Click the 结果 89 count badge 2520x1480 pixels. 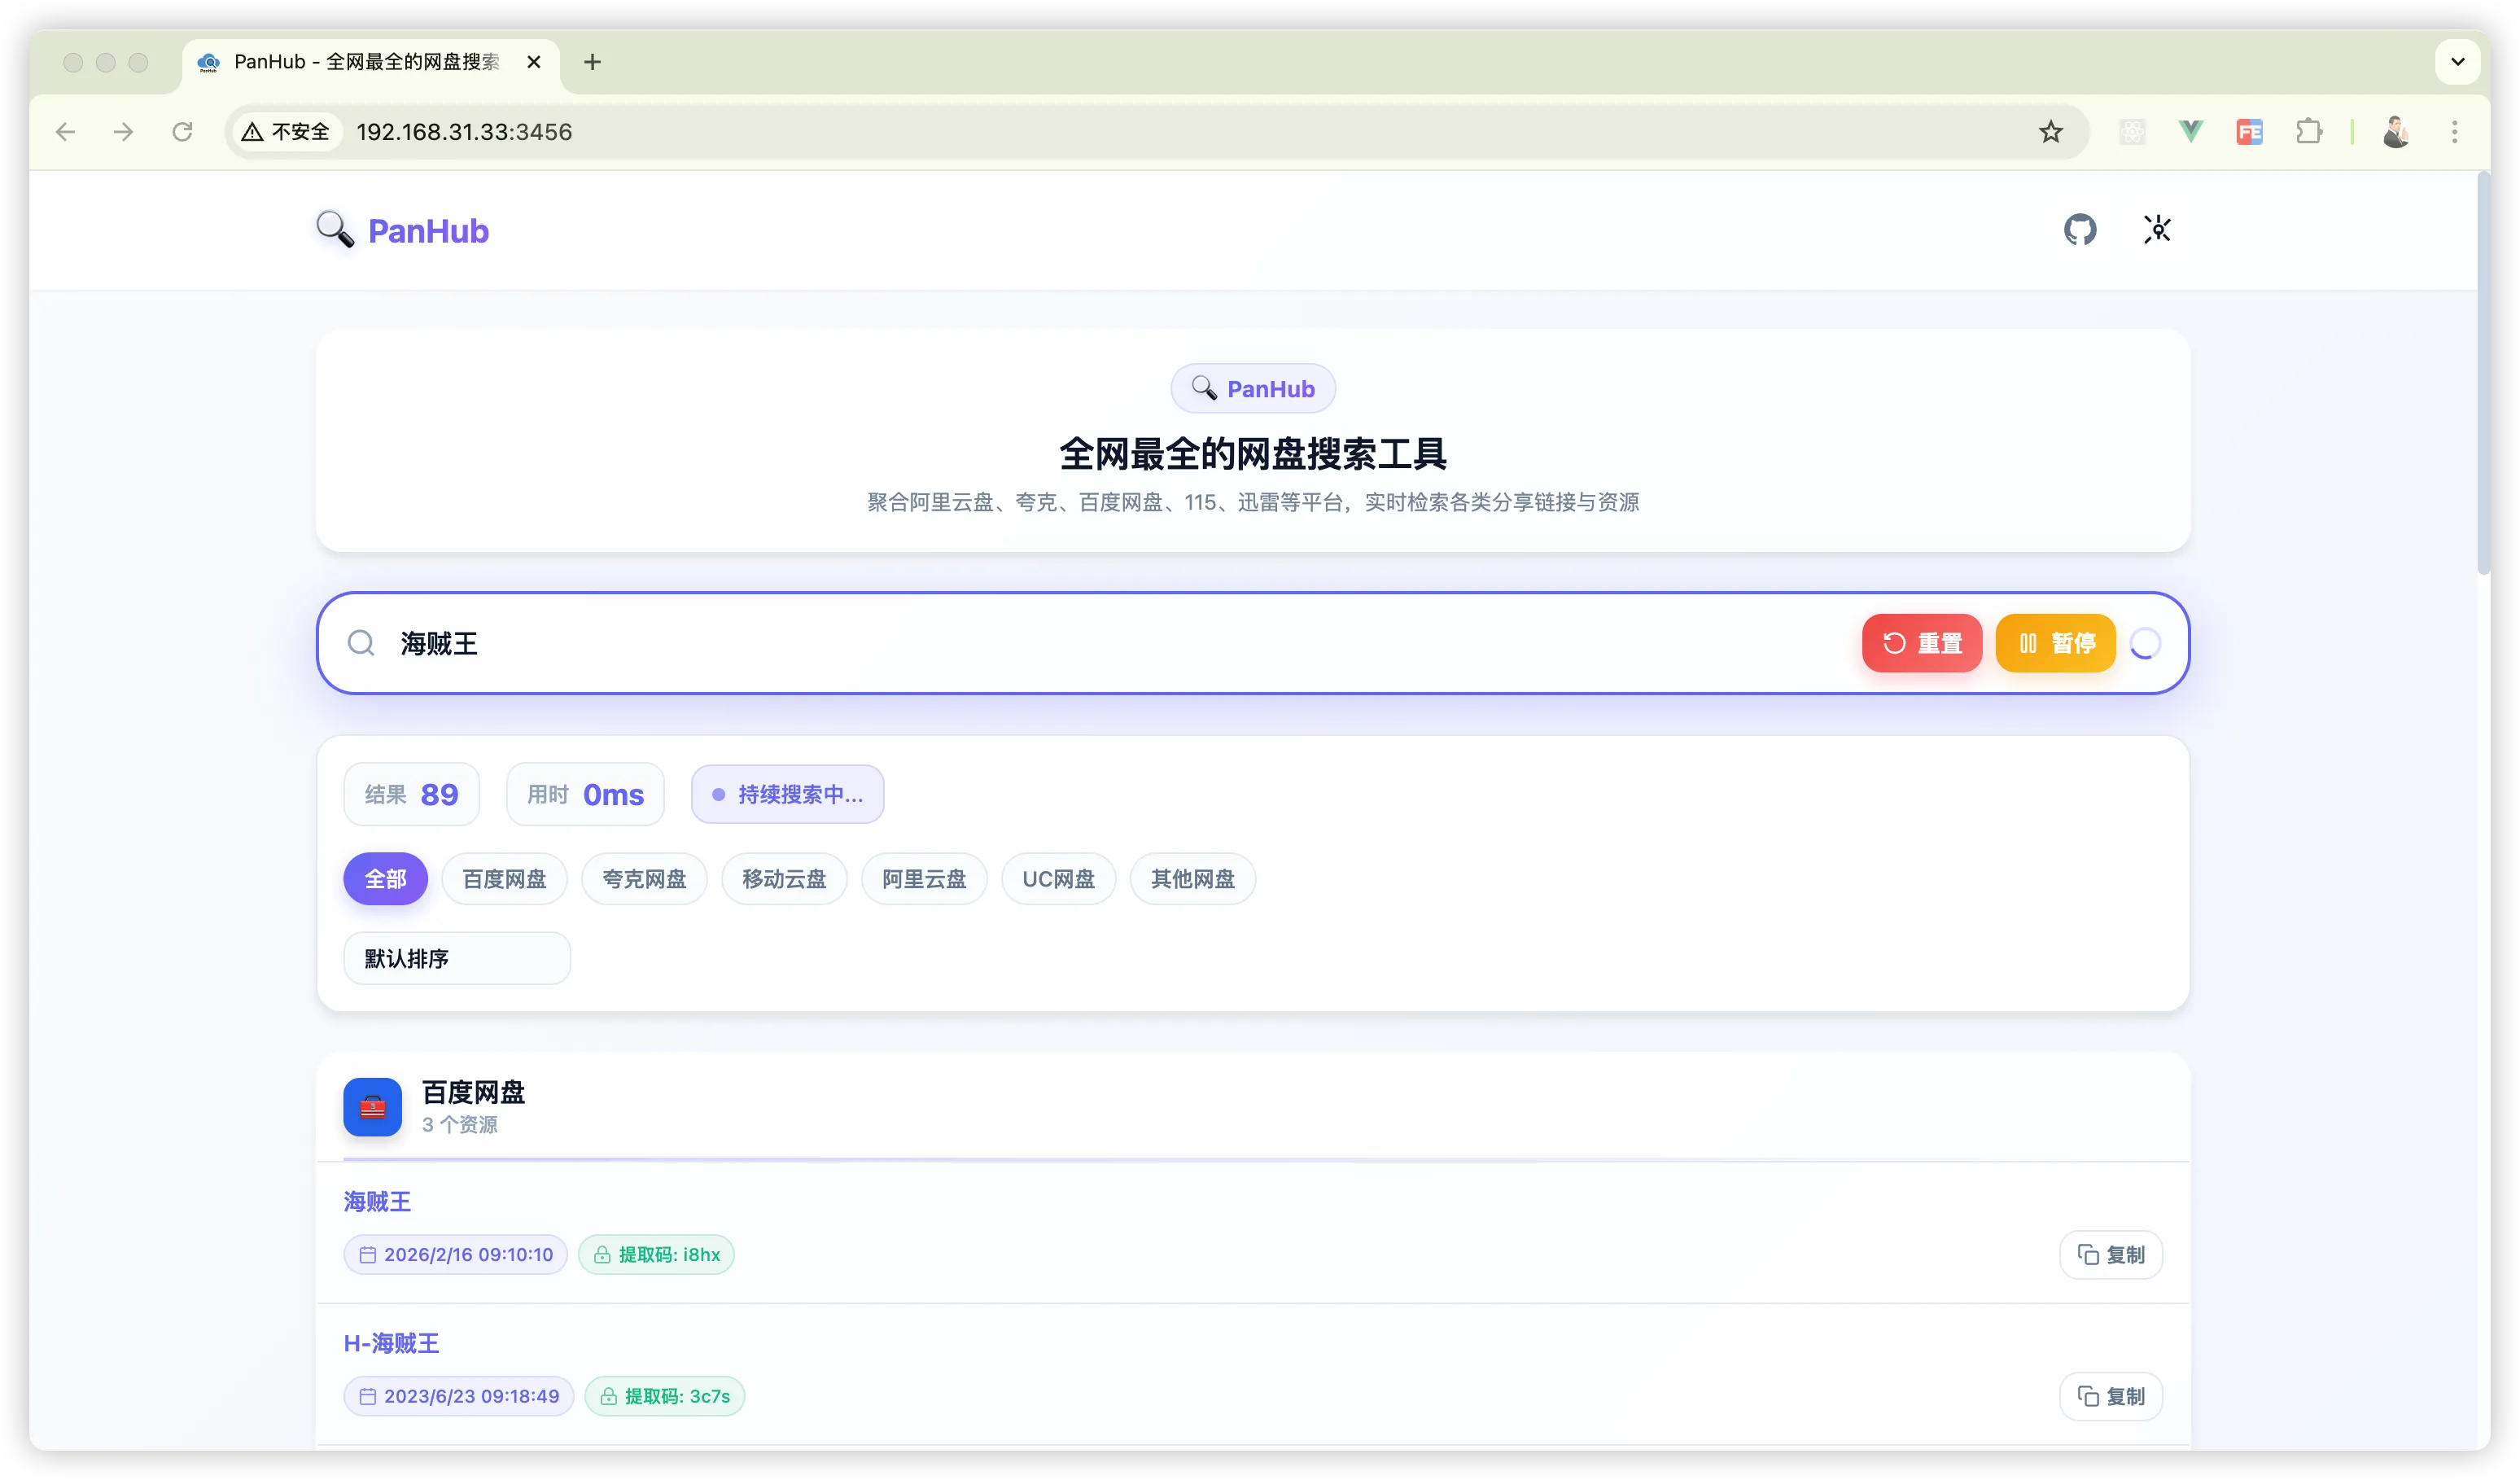tap(412, 794)
